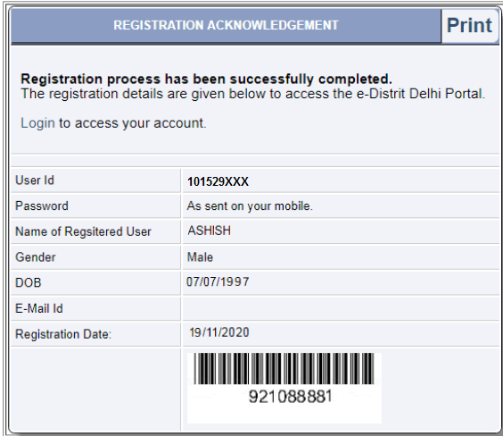Click the E-Mail Id label

tap(39, 308)
